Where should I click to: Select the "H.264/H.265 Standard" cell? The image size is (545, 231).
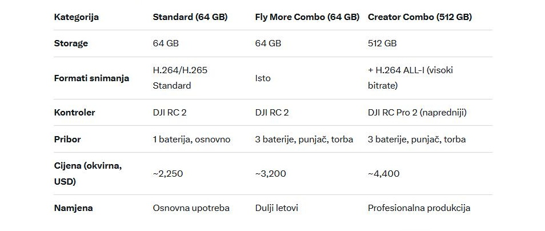pos(180,78)
